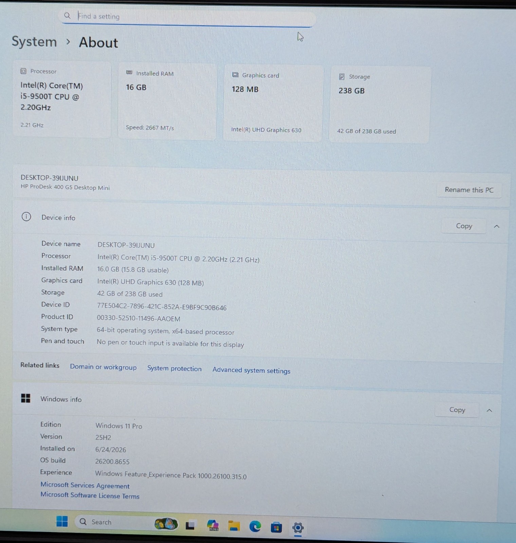Open the Installed RAM summary card
The image size is (516, 543).
167,101
